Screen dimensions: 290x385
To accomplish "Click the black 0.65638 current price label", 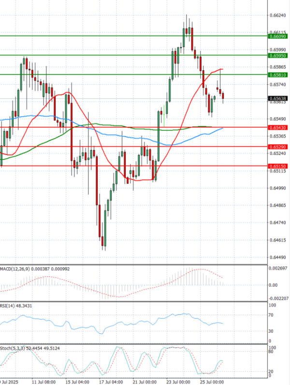I will click(278, 98).
